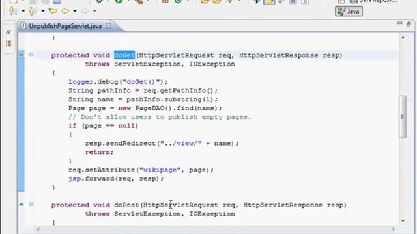Image resolution: width=417 pixels, height=234 pixels.
Task: Click the override indicator beside doGet
Action: pos(22,55)
